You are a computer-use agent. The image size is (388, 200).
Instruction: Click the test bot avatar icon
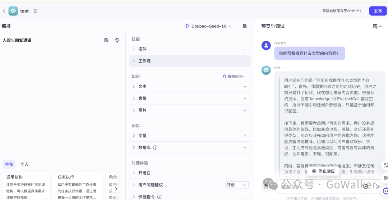(13, 11)
